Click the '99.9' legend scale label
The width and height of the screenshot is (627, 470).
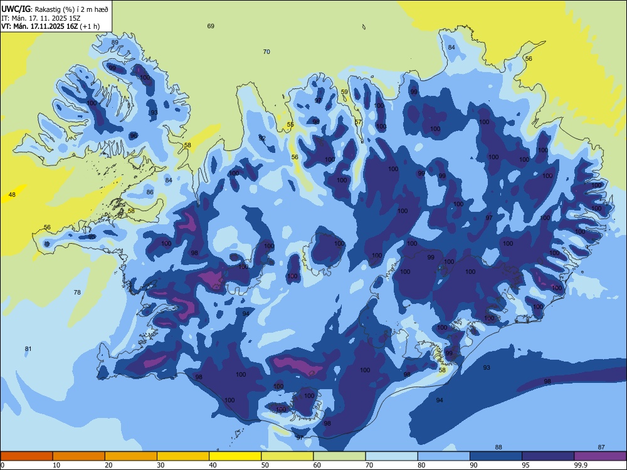click(580, 465)
